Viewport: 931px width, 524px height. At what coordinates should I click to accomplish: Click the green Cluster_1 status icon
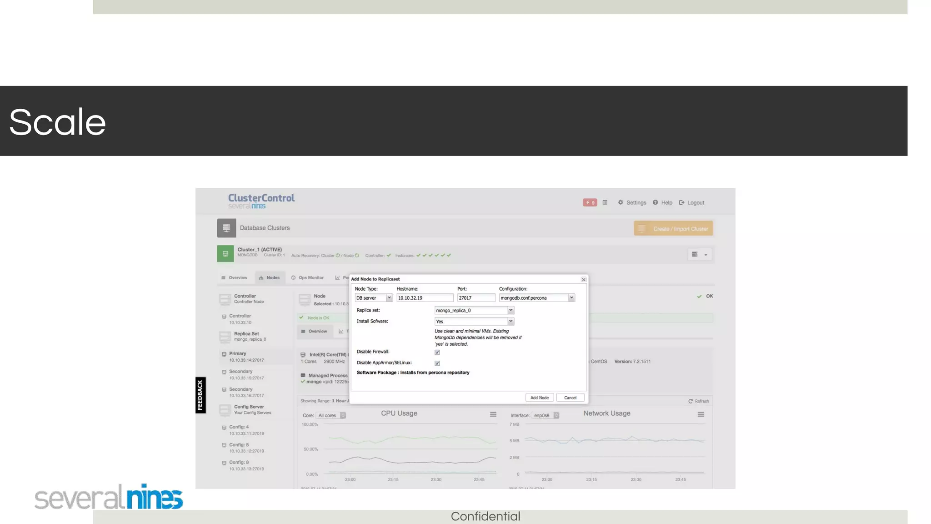point(225,254)
